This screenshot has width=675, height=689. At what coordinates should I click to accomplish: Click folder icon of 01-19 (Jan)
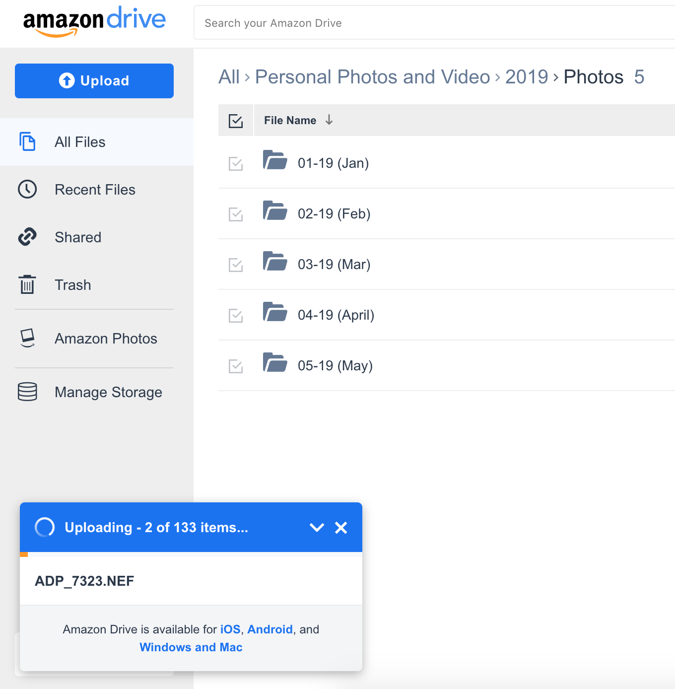[x=275, y=160]
